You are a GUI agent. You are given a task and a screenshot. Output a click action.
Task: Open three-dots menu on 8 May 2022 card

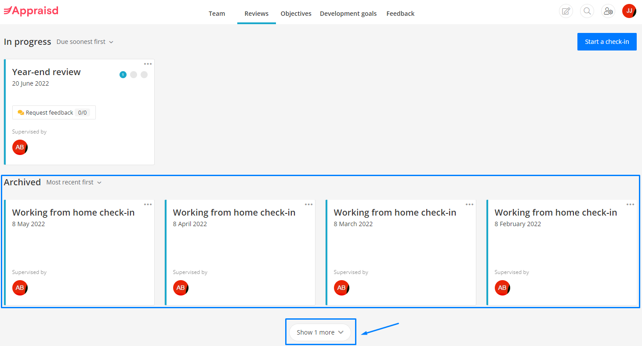pos(148,205)
